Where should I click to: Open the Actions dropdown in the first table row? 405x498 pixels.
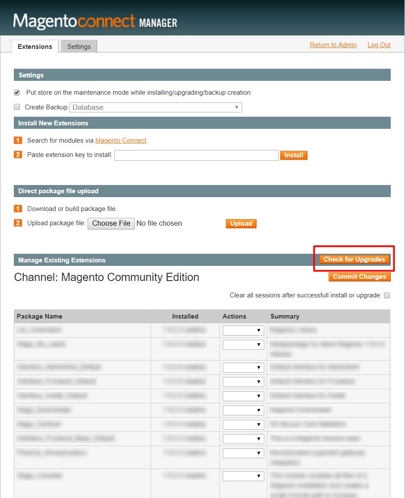coord(243,330)
